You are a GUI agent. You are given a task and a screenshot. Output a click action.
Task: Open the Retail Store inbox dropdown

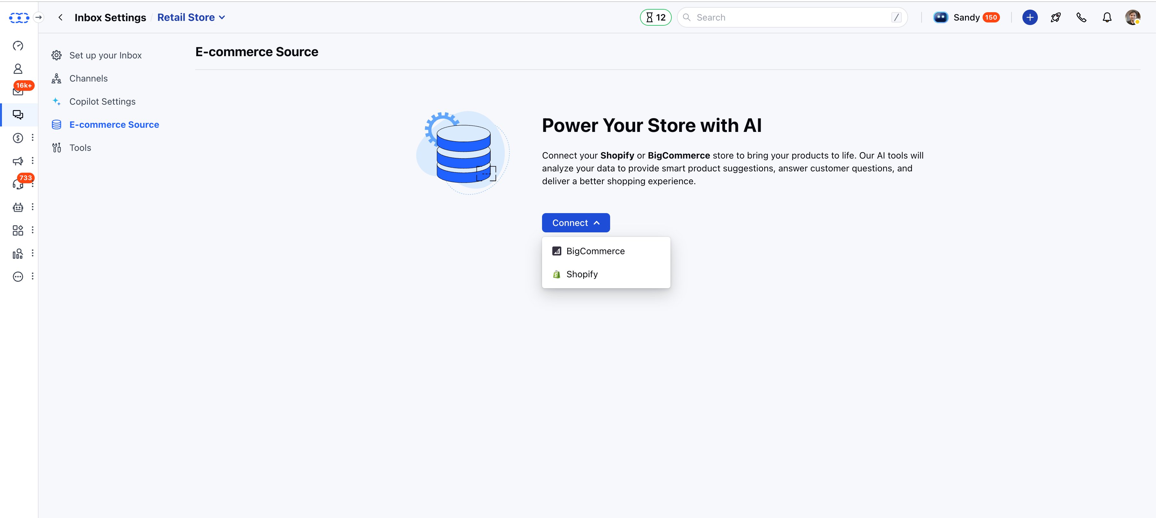tap(191, 17)
